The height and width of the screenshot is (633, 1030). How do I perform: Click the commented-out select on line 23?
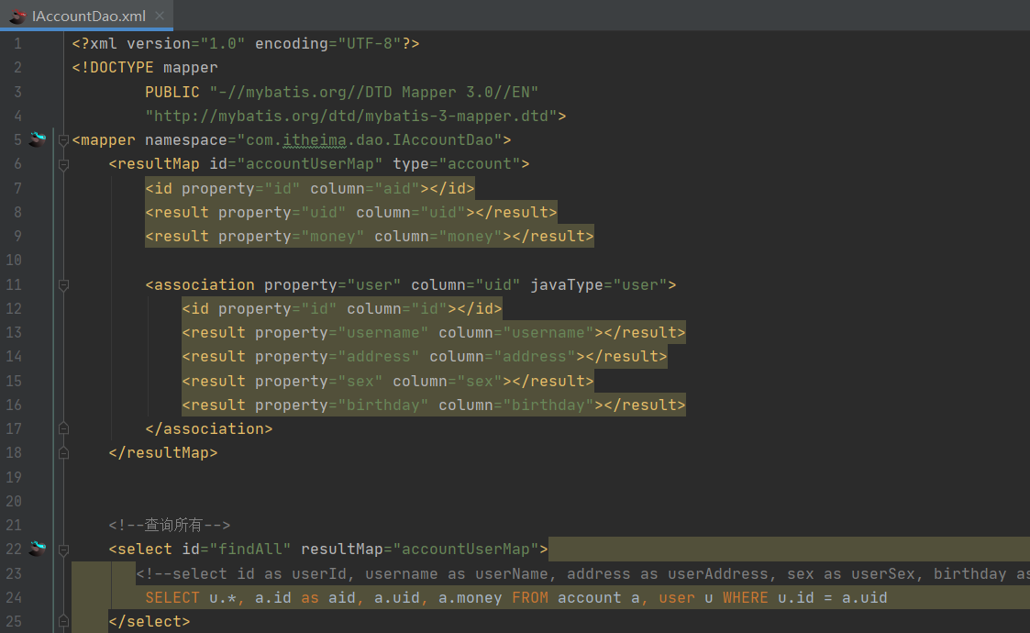[x=582, y=574]
